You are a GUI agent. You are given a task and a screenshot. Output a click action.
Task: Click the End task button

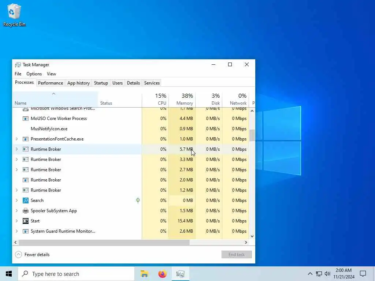237,255
